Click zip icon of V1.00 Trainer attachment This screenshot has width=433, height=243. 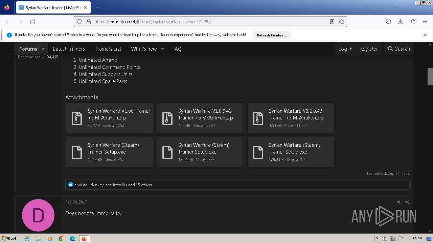(77, 118)
